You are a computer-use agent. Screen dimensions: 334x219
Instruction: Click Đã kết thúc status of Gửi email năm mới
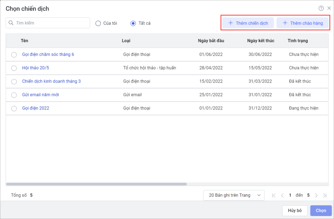300,95
